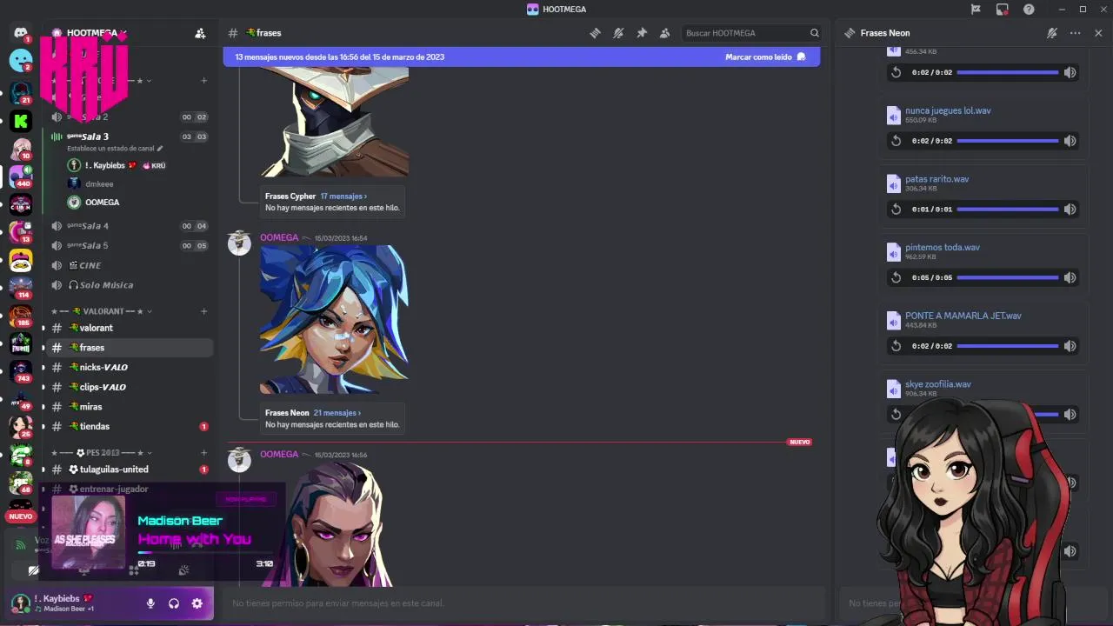Mute volume of nunca juegues lol.wav
Image resolution: width=1113 pixels, height=626 pixels.
1070,141
